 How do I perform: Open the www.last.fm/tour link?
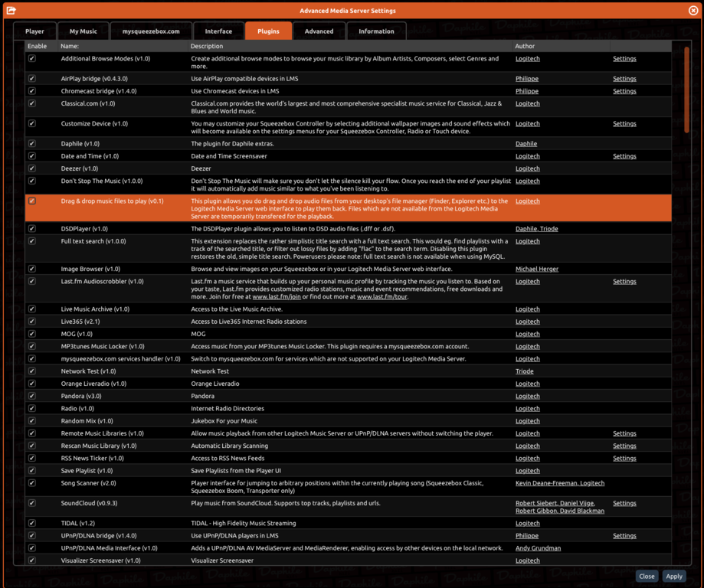(382, 297)
